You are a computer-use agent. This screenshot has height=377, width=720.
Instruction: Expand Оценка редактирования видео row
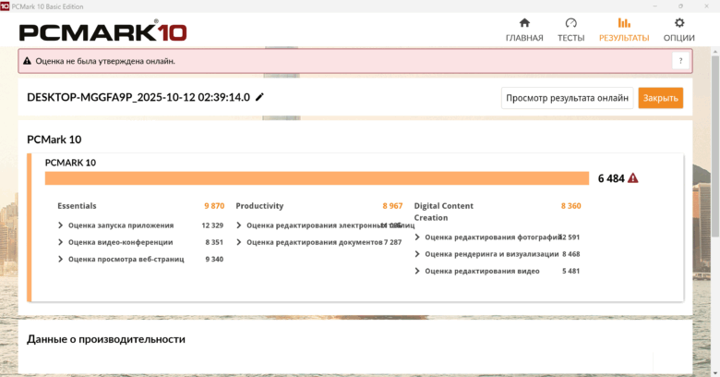(417, 272)
